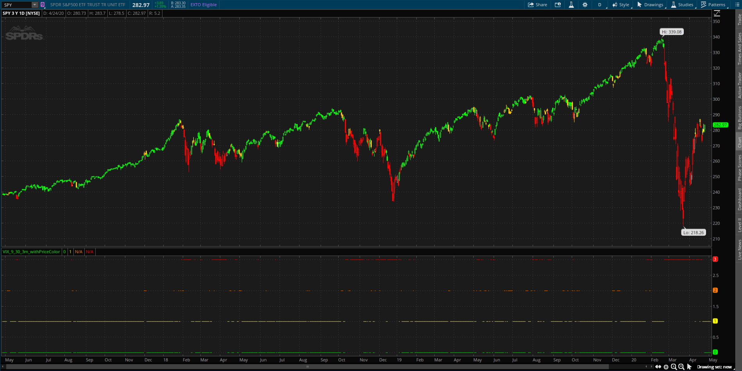Select the pointer cursor drawing tool icon

pyautogui.click(x=689, y=367)
